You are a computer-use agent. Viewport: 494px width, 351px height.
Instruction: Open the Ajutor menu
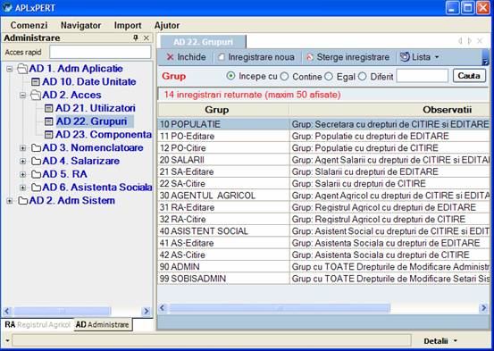[x=167, y=25]
